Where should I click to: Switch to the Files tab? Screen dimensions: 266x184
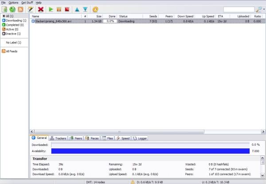(107, 138)
